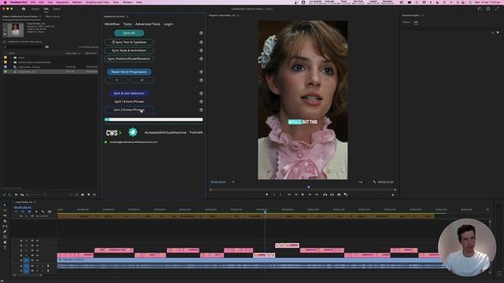Enable voice-over record microphone on first audio track

(x=48, y=266)
